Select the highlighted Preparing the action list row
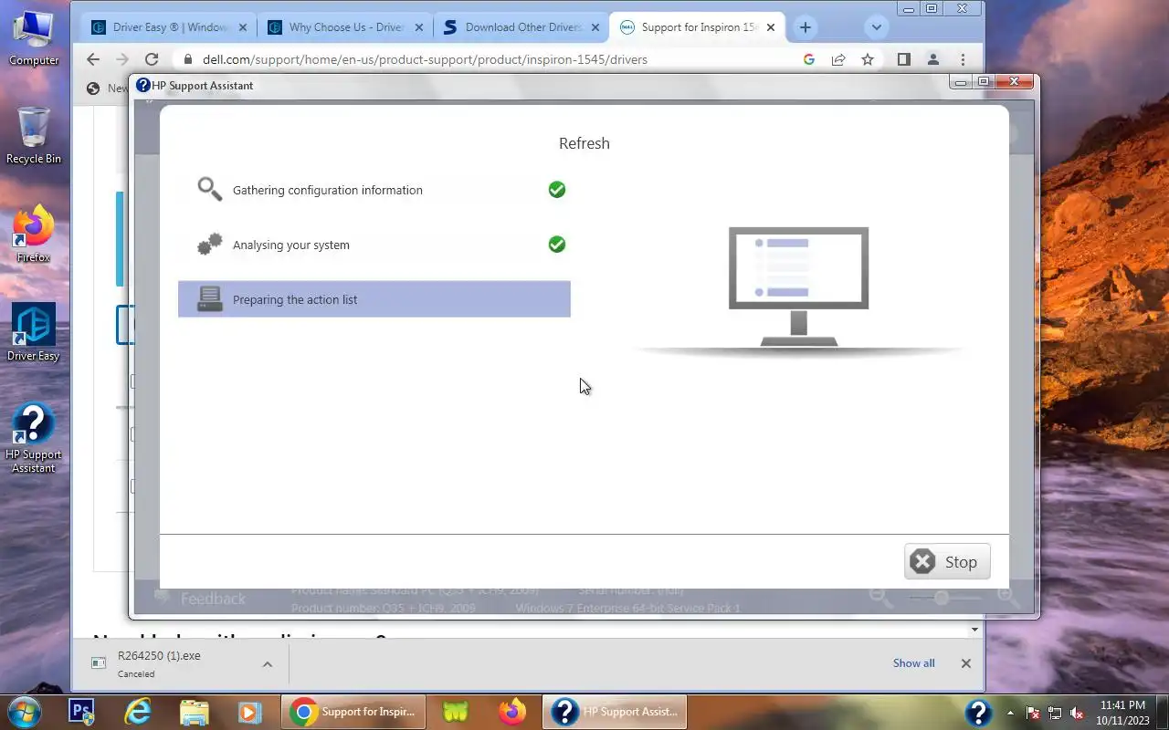This screenshot has width=1169, height=730. click(x=374, y=299)
